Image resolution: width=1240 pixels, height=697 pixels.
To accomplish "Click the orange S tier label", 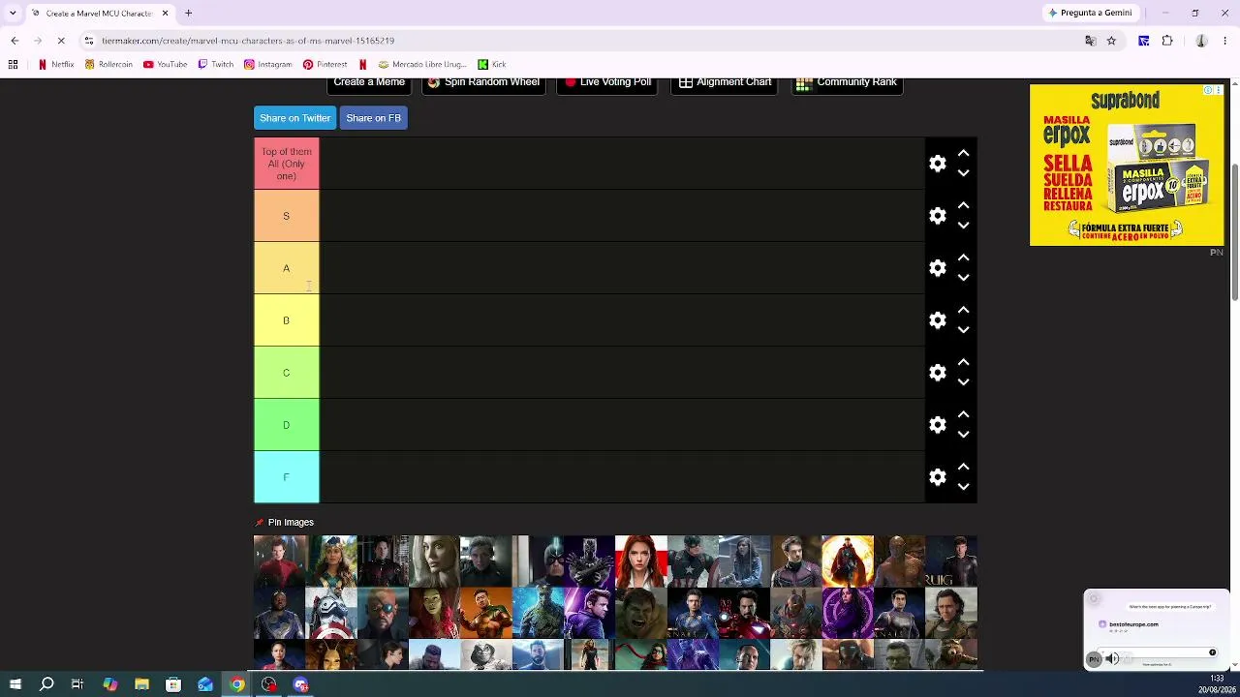I will tap(286, 216).
